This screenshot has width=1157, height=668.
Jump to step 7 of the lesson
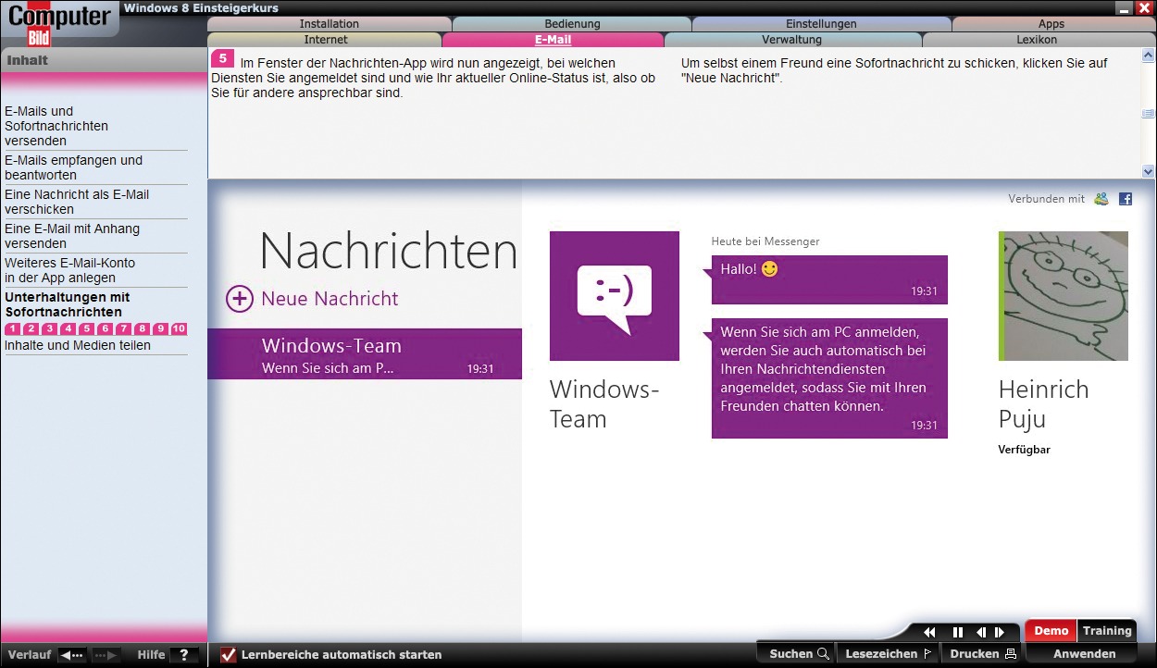[x=123, y=328]
